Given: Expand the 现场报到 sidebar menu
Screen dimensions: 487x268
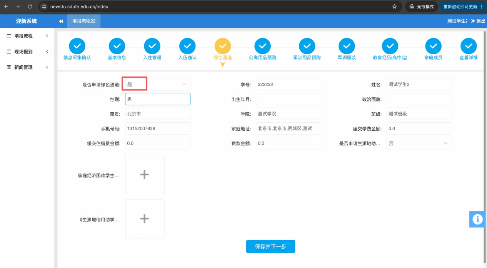Looking at the screenshot, I should pyautogui.click(x=27, y=52).
